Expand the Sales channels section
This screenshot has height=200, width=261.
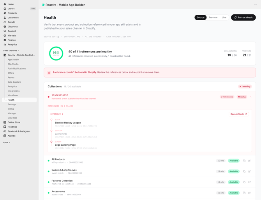[11, 50]
